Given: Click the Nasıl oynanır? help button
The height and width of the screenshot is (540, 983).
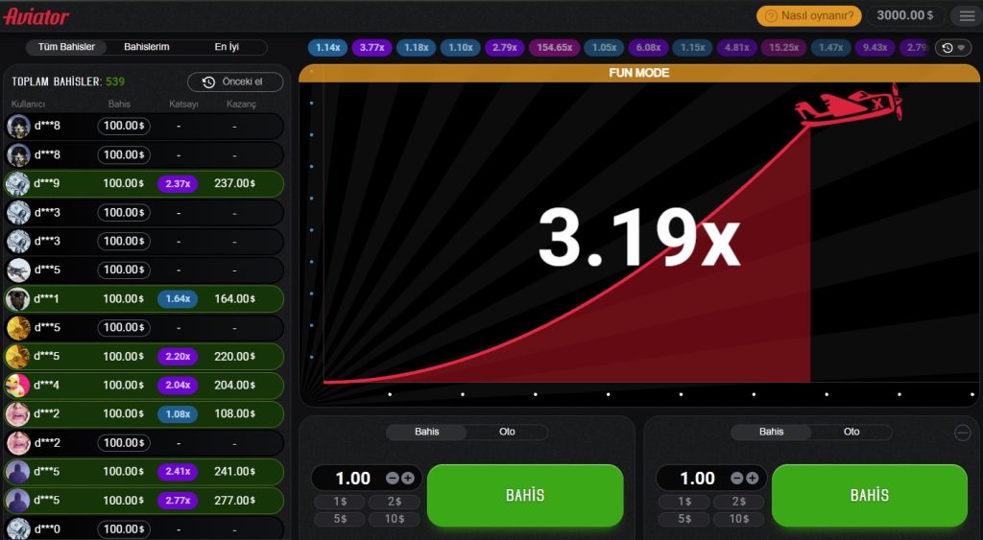Looking at the screenshot, I should pyautogui.click(x=809, y=15).
